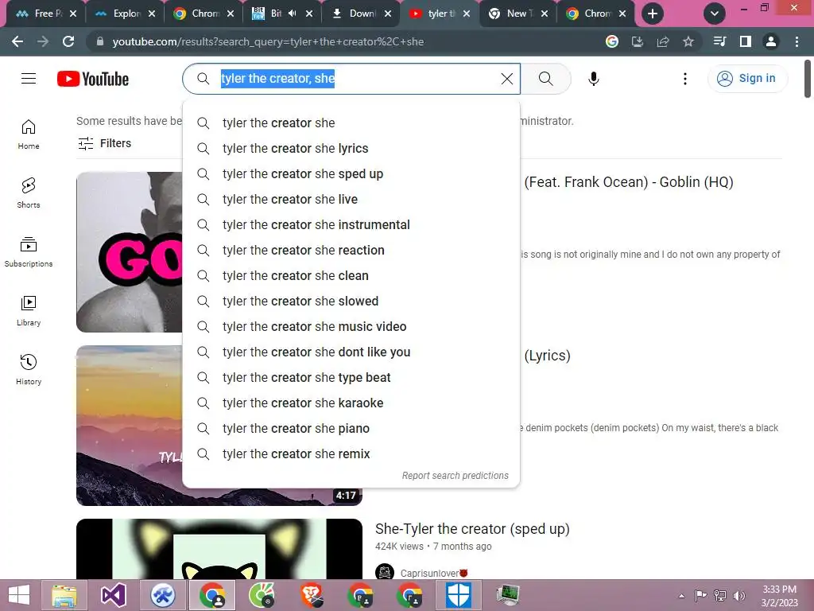The height and width of the screenshot is (611, 814).
Task: Select suggestion 'tyler the creator she live'
Action: [351, 200]
